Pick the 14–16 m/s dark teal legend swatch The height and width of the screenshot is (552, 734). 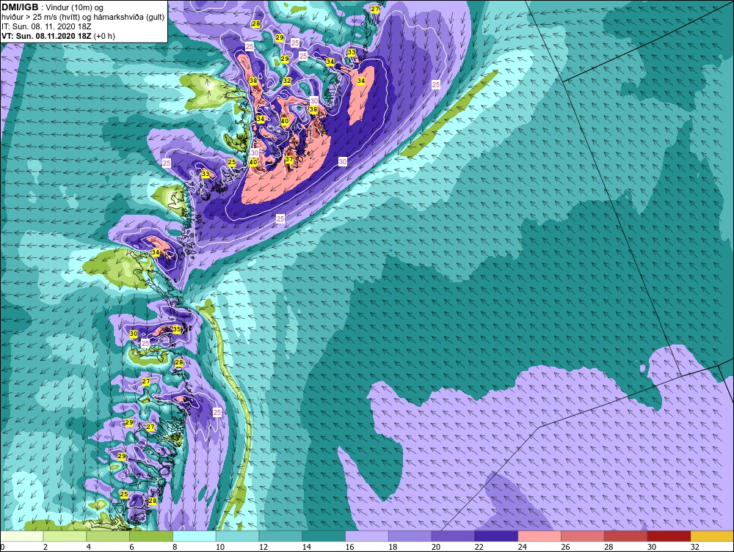(324, 536)
